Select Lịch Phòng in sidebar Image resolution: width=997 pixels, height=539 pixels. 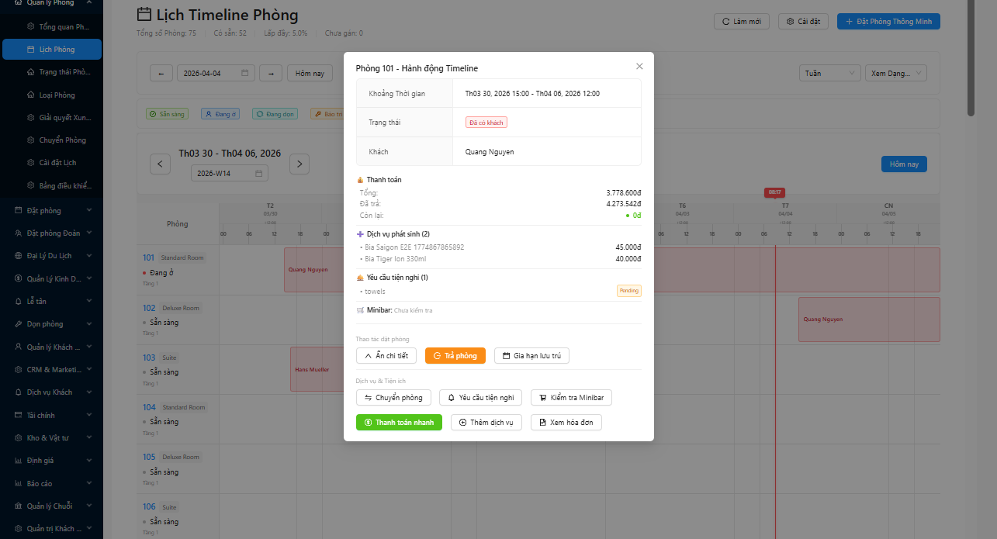coord(52,49)
